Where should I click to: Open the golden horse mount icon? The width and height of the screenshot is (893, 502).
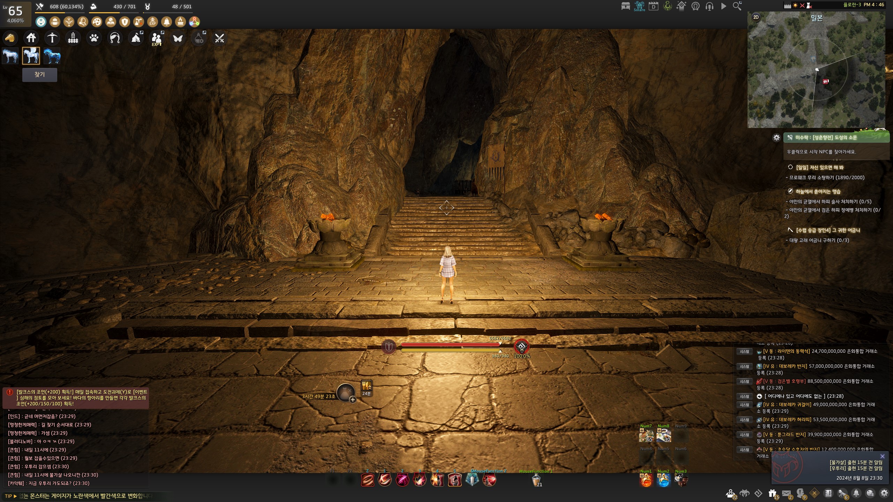(x=10, y=38)
